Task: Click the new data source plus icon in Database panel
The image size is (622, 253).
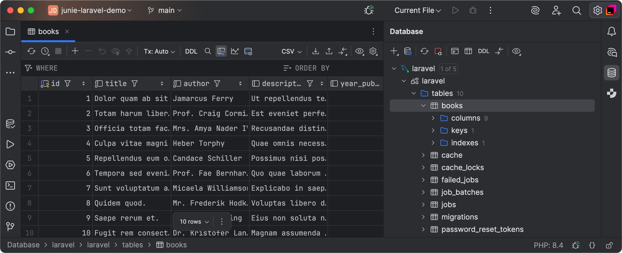Action: pos(394,51)
